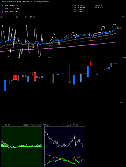The image size is (126, 167).
Task: Click the 'Pre L: 999.50' low value
Action: [79, 10]
